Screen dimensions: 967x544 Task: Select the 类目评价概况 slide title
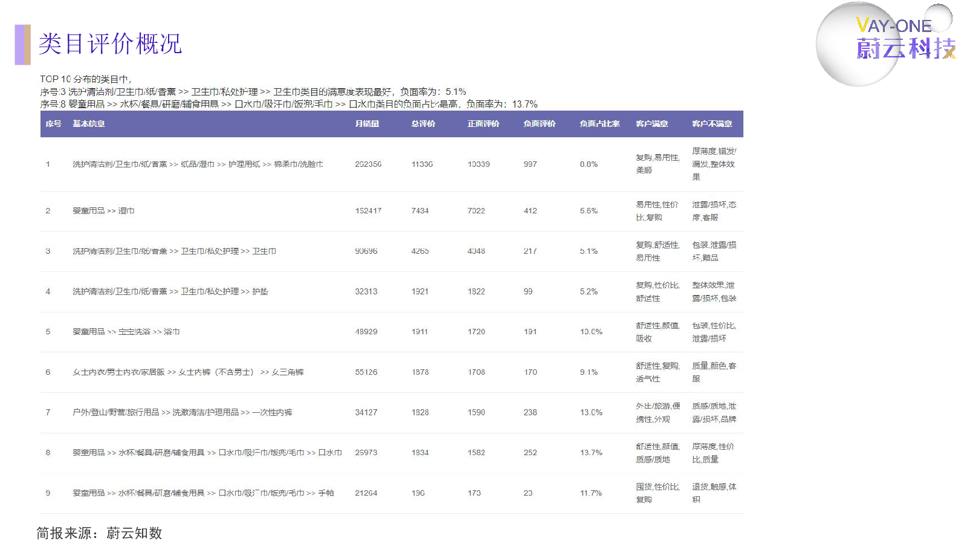coord(110,44)
